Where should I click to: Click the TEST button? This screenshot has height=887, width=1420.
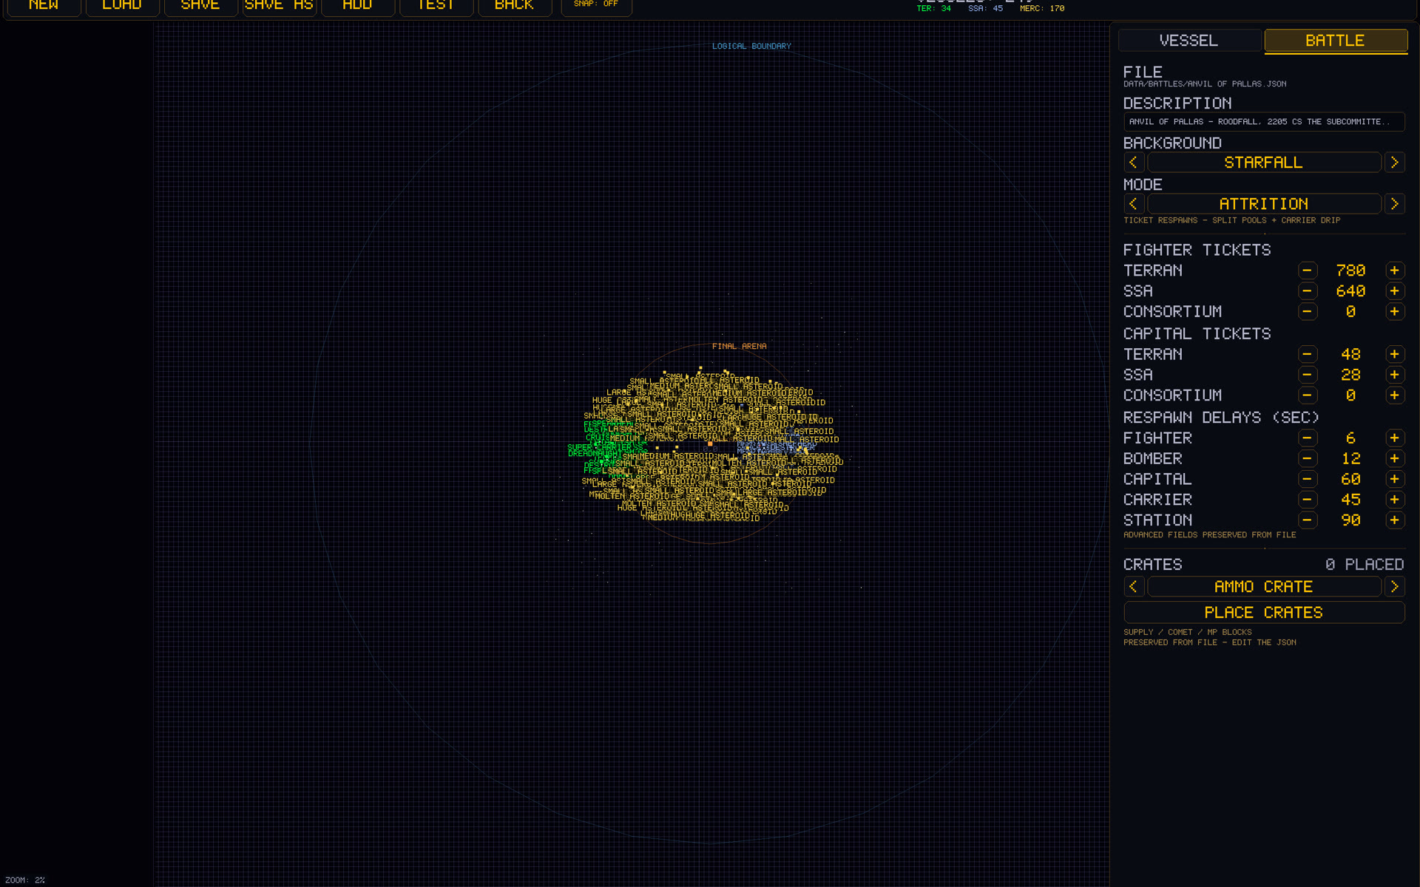coord(436,7)
